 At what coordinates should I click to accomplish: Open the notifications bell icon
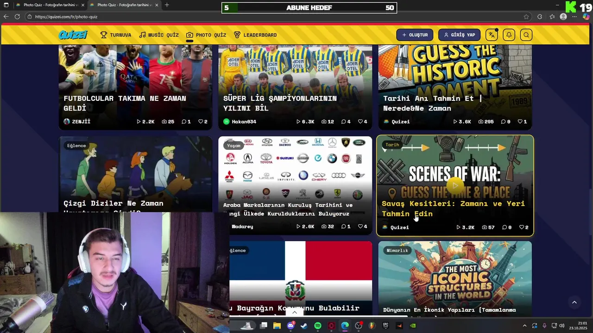pyautogui.click(x=509, y=35)
